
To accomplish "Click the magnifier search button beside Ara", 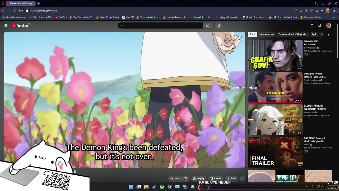I will pyautogui.click(x=208, y=25).
